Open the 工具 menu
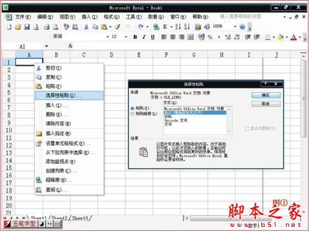 (134, 17)
